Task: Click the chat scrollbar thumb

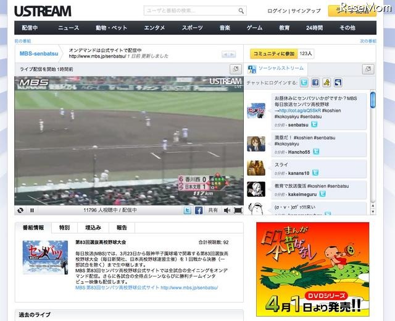Action: [373, 100]
